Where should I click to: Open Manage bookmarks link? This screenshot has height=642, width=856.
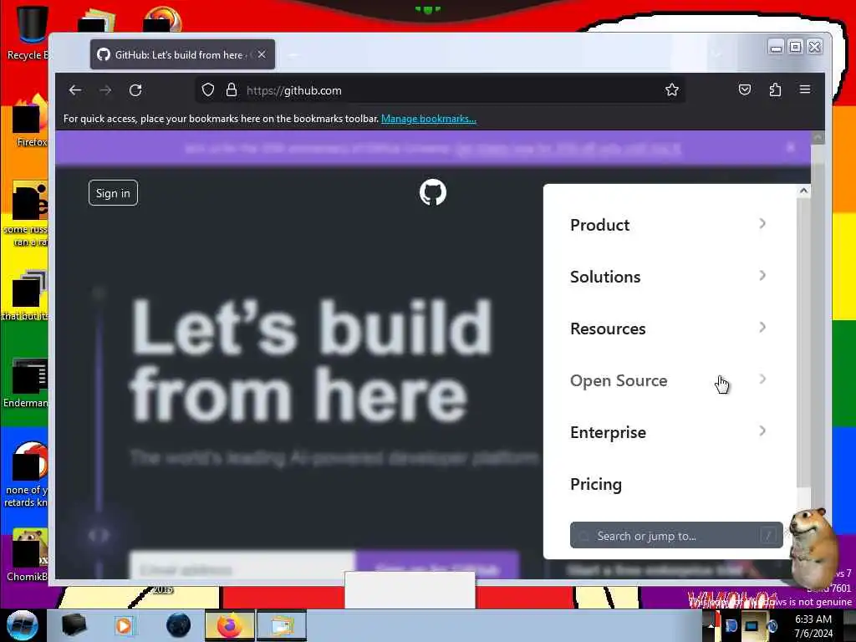point(429,119)
